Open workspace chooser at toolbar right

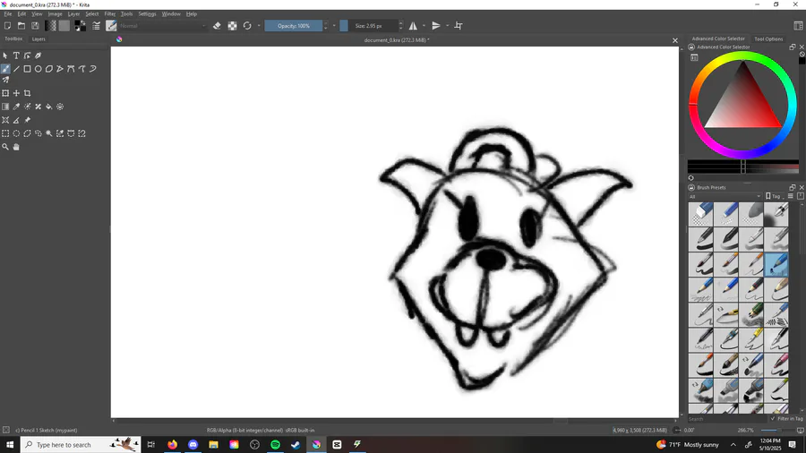(798, 26)
